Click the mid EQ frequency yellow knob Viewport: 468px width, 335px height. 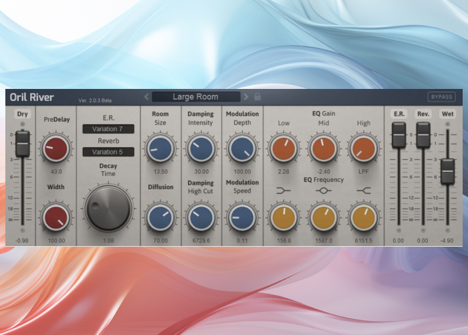click(324, 217)
